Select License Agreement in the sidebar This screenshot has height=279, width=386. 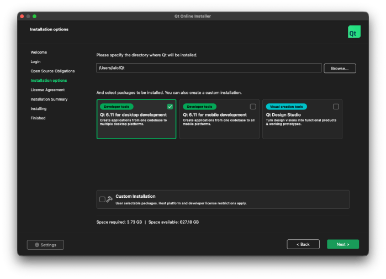point(47,90)
